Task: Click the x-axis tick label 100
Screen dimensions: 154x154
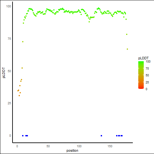Action: (x=79, y=146)
